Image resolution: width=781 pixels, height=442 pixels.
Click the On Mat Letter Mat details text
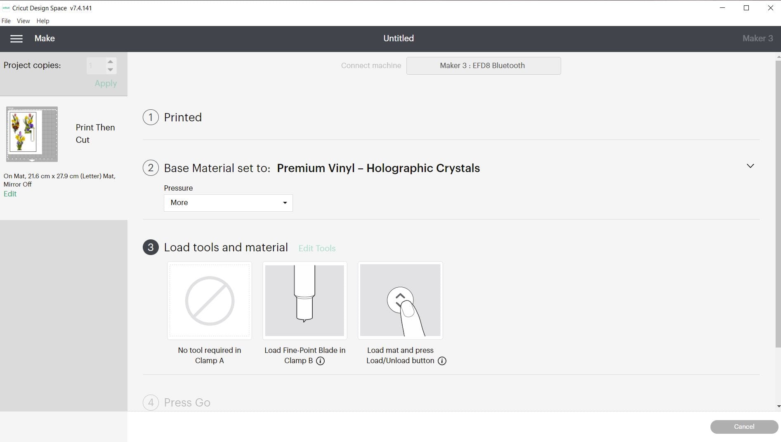tap(59, 180)
